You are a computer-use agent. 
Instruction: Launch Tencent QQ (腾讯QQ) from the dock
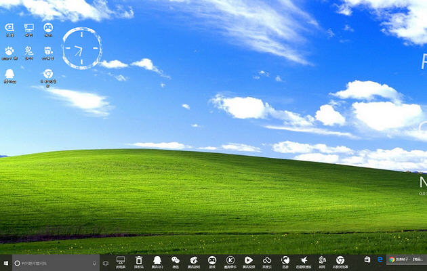pyautogui.click(x=157, y=262)
